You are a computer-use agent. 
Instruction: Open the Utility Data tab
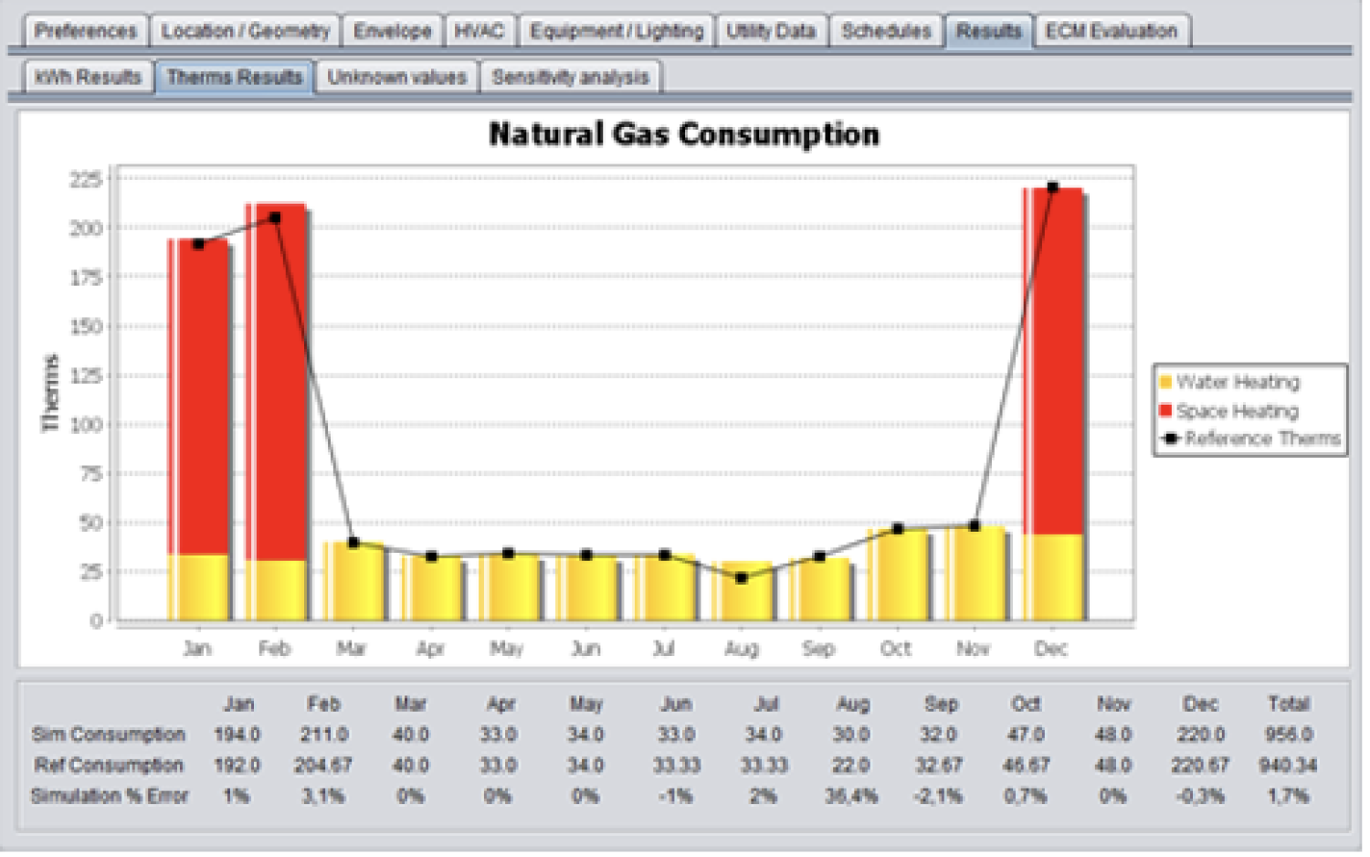coord(771,31)
